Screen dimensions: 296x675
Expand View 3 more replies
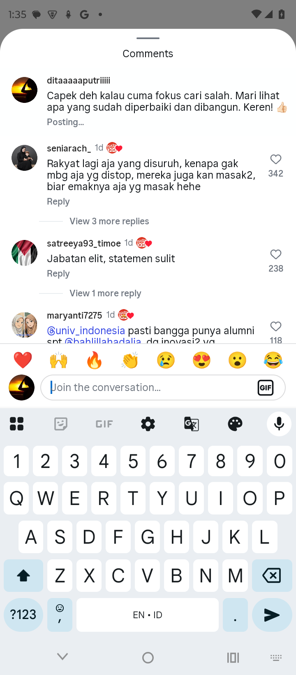(109, 221)
